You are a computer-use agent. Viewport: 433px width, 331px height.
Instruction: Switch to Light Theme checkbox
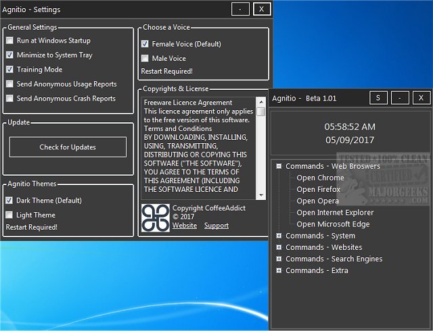point(9,215)
